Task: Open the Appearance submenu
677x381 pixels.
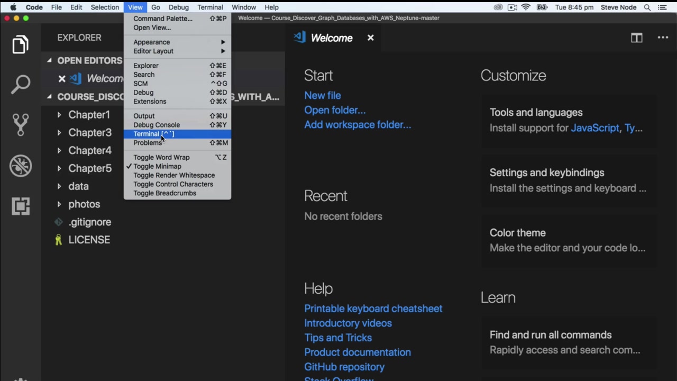Action: (177, 42)
